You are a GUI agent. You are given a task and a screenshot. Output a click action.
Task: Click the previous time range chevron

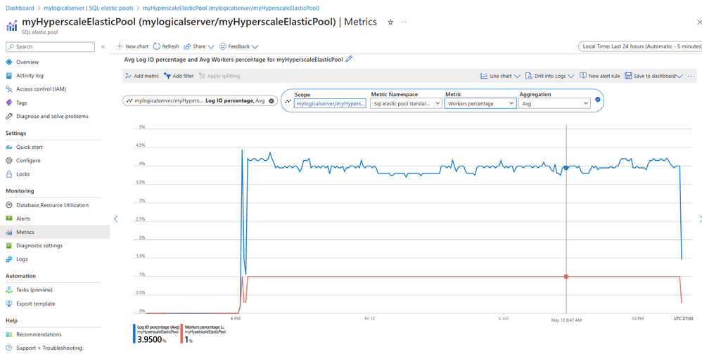[x=115, y=218]
